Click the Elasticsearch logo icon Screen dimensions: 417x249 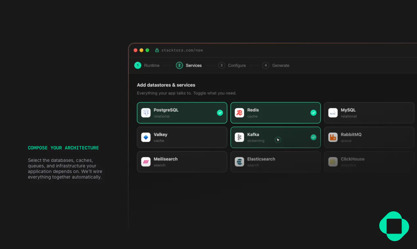(x=239, y=162)
